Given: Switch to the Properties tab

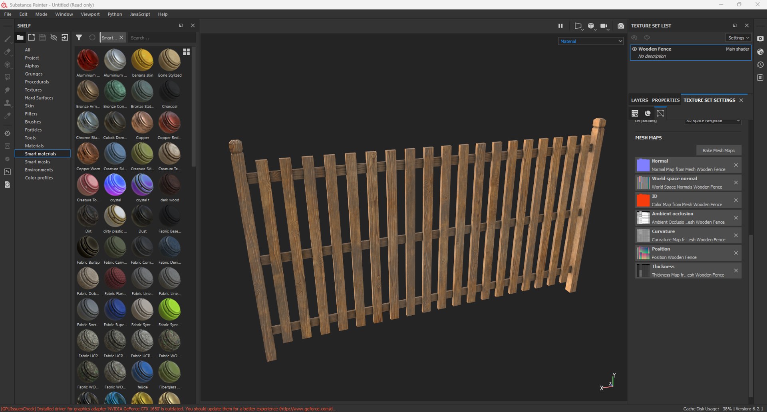Looking at the screenshot, I should [666, 100].
